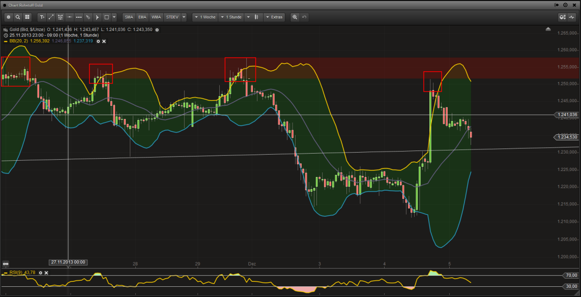Apply the EMA indicator button

coord(142,17)
